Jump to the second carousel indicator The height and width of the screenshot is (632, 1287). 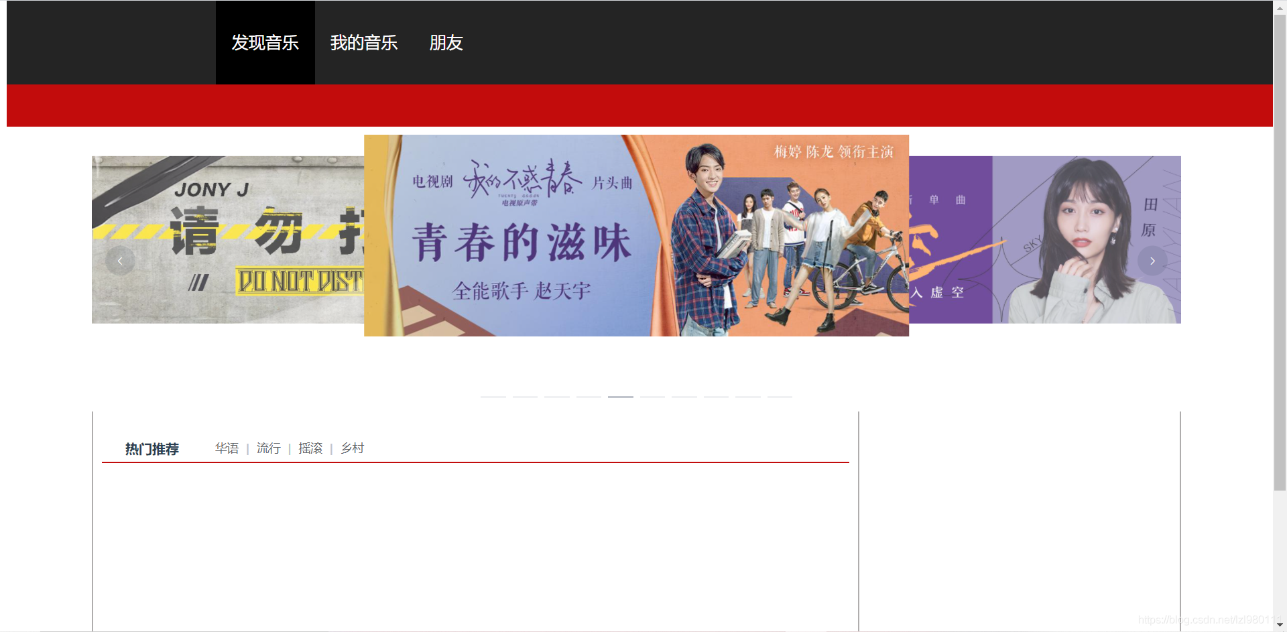(x=525, y=397)
